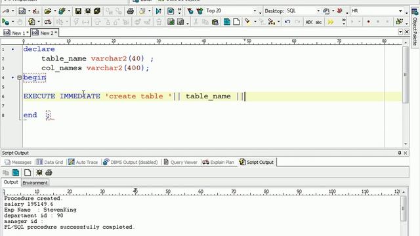Click the blue lined page icon in editor toolbar
The width and height of the screenshot is (420, 236).
tap(227, 22)
